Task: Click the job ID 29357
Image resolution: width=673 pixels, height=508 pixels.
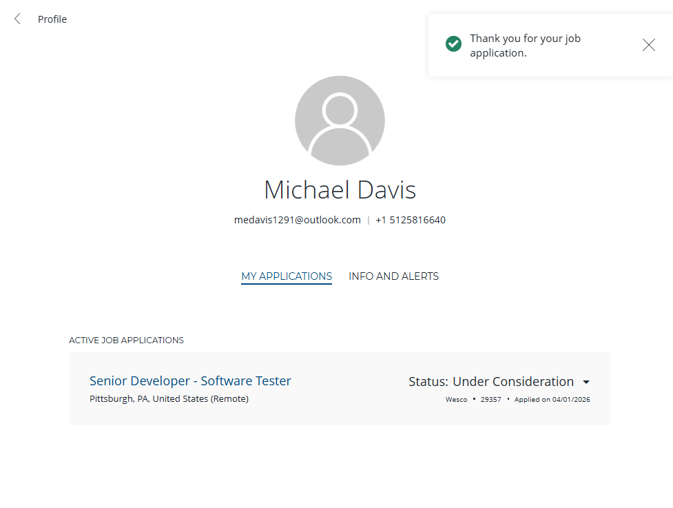Action: (x=490, y=400)
